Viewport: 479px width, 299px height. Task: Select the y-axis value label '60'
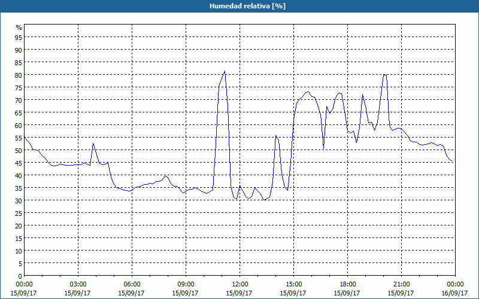click(19, 125)
